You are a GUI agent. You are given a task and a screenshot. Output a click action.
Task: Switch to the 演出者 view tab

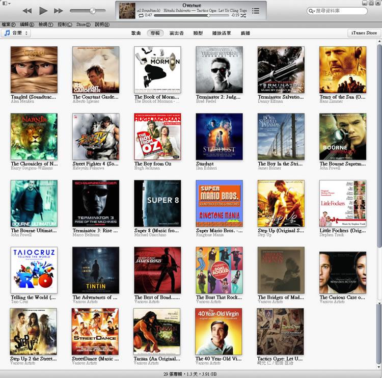point(176,33)
